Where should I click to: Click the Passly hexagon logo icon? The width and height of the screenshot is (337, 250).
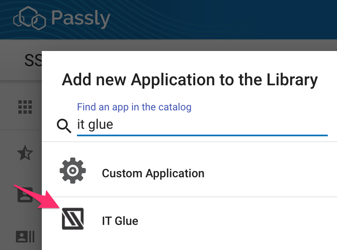pyautogui.click(x=30, y=18)
